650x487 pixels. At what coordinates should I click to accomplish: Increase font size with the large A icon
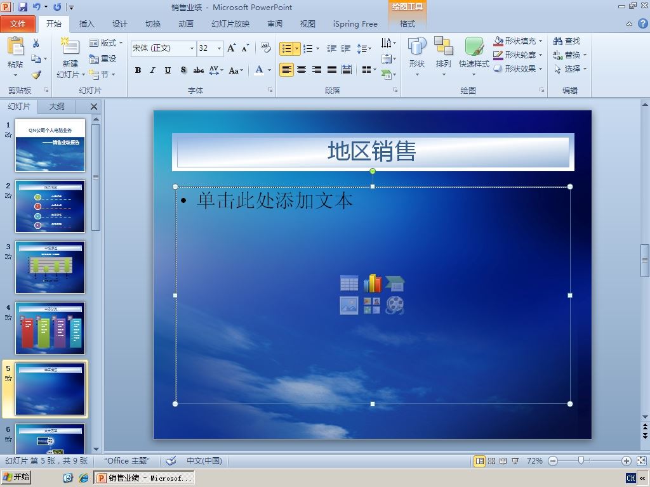coord(232,48)
